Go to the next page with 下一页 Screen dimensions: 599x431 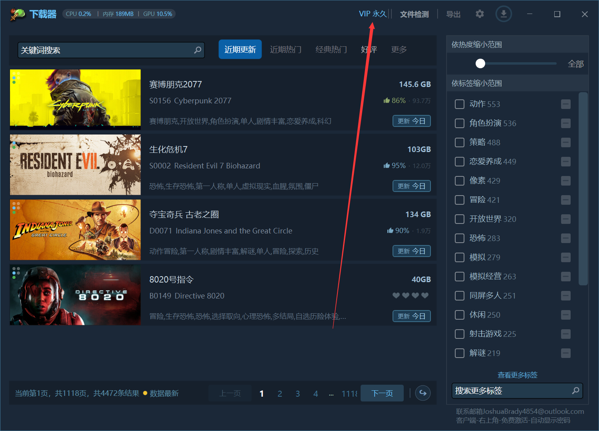click(382, 393)
